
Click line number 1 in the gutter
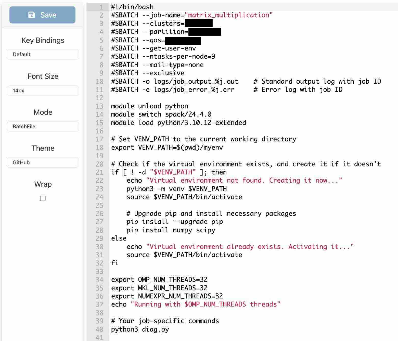tap(101, 7)
